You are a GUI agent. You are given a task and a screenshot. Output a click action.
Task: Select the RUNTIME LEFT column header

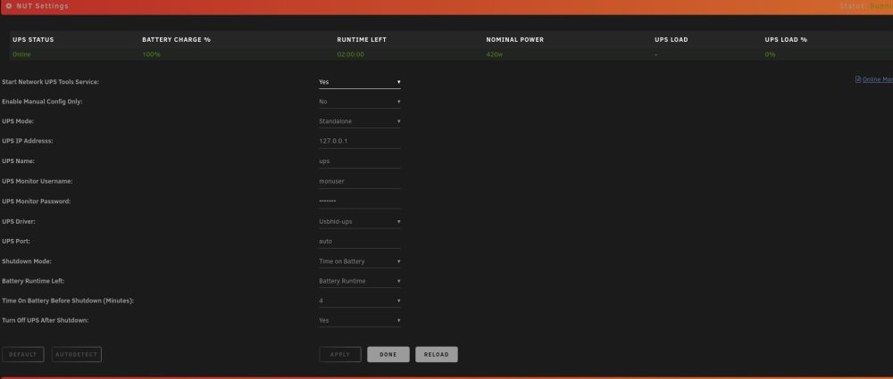[362, 40]
